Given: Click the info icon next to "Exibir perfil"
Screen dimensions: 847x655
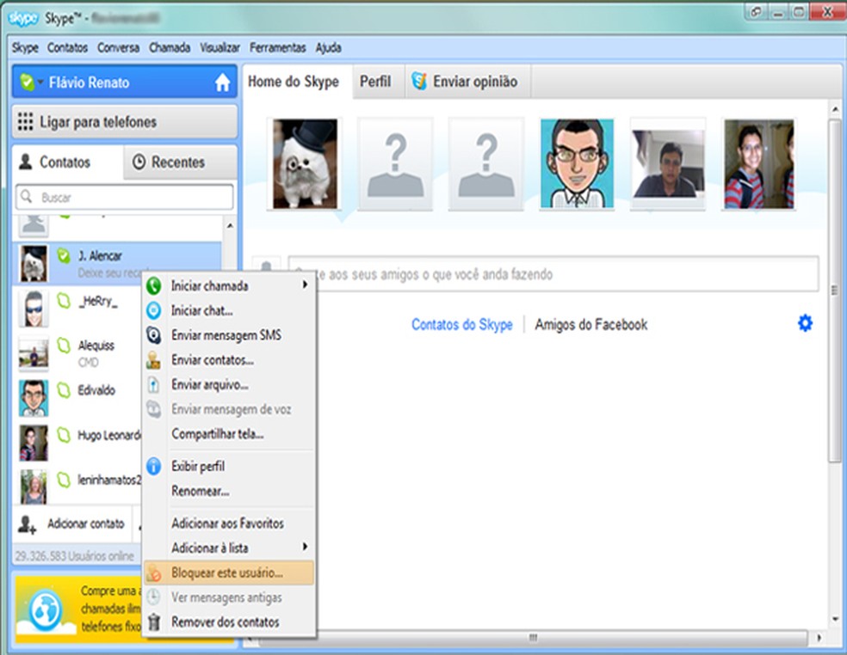Looking at the screenshot, I should (155, 466).
